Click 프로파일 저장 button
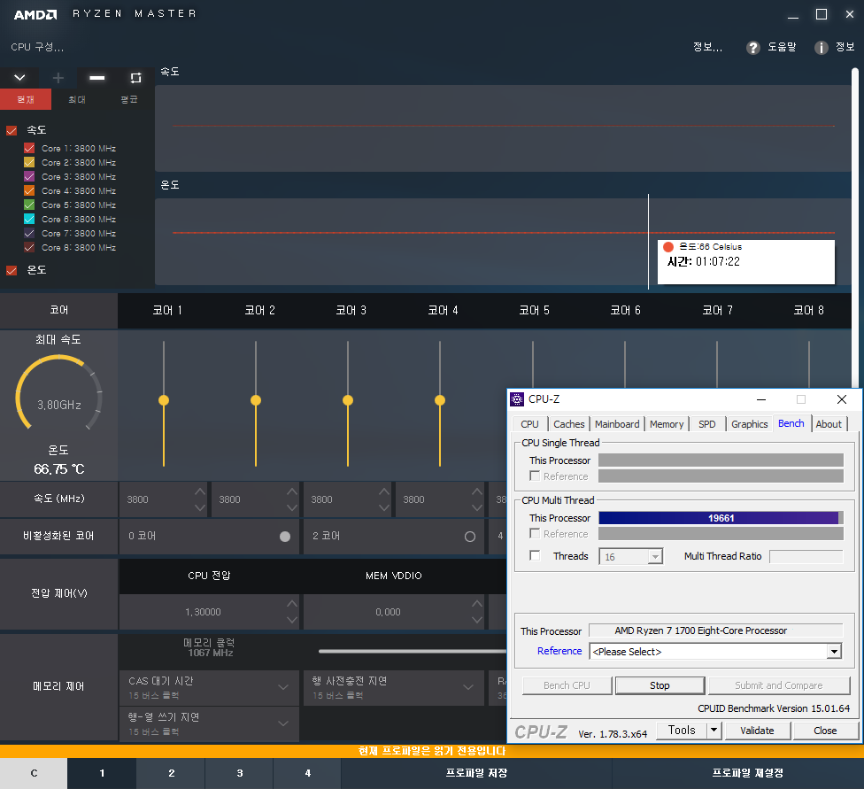 pyautogui.click(x=476, y=773)
